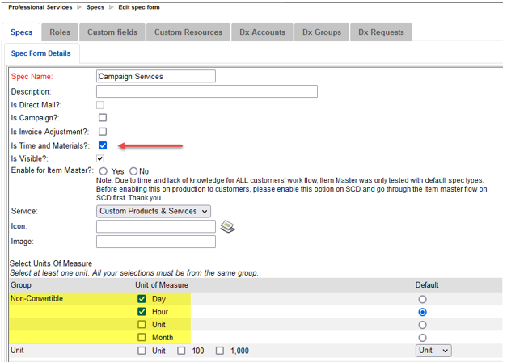
Task: Check Unit in the Unit group row
Action: point(142,351)
